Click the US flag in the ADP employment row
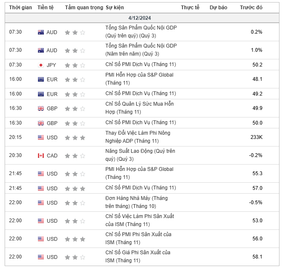The width and height of the screenshot is (282, 269). pos(41,137)
